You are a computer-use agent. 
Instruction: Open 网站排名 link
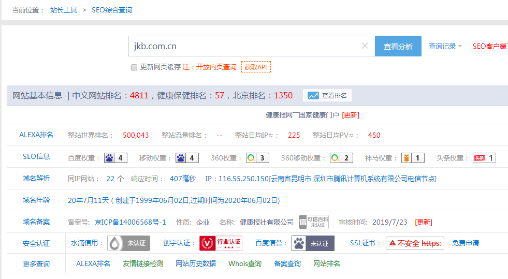click(x=327, y=264)
